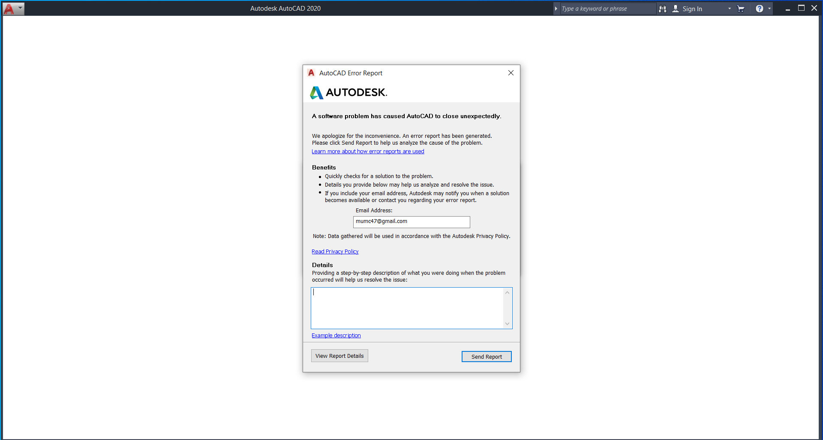This screenshot has height=440, width=823.
Task: Click View Report Details button
Action: tap(339, 356)
